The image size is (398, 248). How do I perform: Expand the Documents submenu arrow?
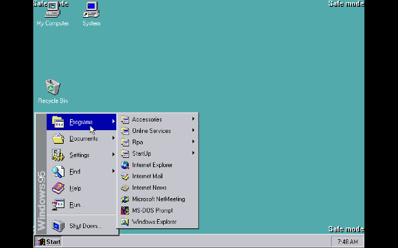click(x=113, y=138)
